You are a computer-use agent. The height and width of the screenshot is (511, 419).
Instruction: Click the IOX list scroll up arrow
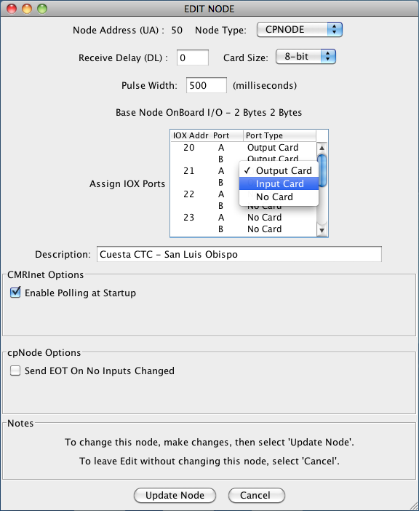pos(322,148)
